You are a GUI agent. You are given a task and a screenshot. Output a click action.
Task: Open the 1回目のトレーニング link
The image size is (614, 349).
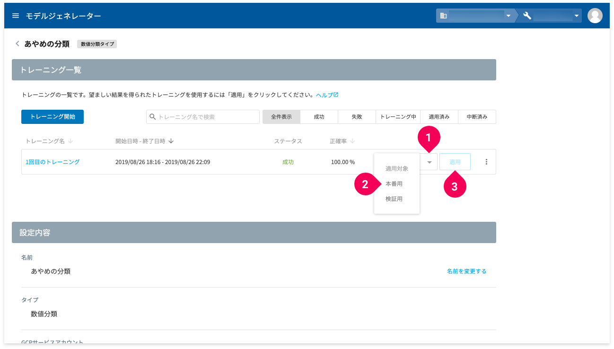point(53,162)
